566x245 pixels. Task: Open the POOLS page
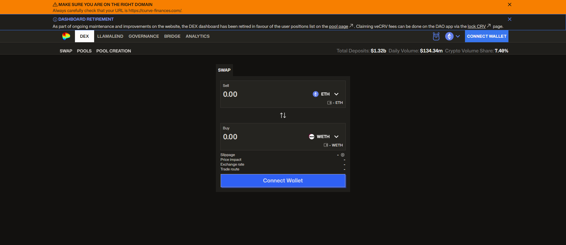click(84, 51)
